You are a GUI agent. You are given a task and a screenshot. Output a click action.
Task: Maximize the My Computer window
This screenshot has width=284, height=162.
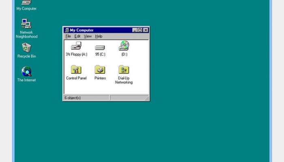(140, 30)
